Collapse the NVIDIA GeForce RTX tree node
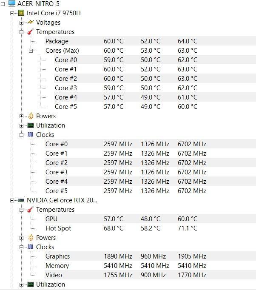This screenshot has height=290, width=256. (12, 200)
